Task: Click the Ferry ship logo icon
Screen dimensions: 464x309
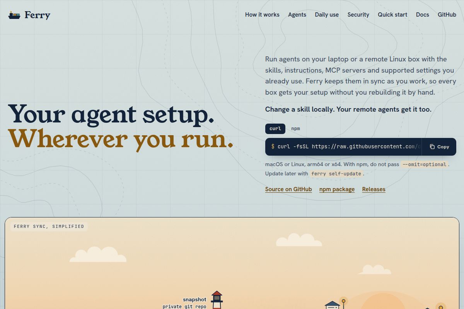Action: point(14,15)
